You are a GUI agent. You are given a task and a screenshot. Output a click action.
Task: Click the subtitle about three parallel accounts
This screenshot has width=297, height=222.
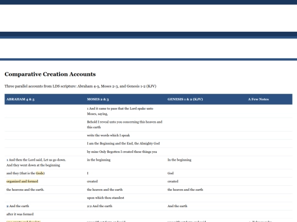(x=80, y=86)
